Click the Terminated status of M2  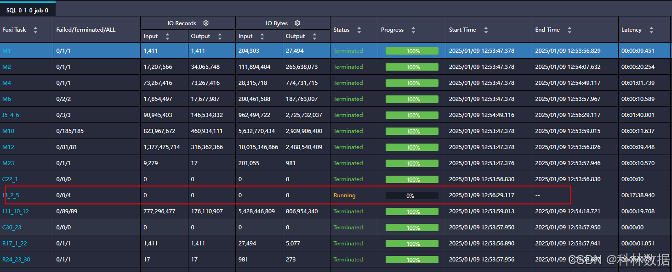(348, 67)
